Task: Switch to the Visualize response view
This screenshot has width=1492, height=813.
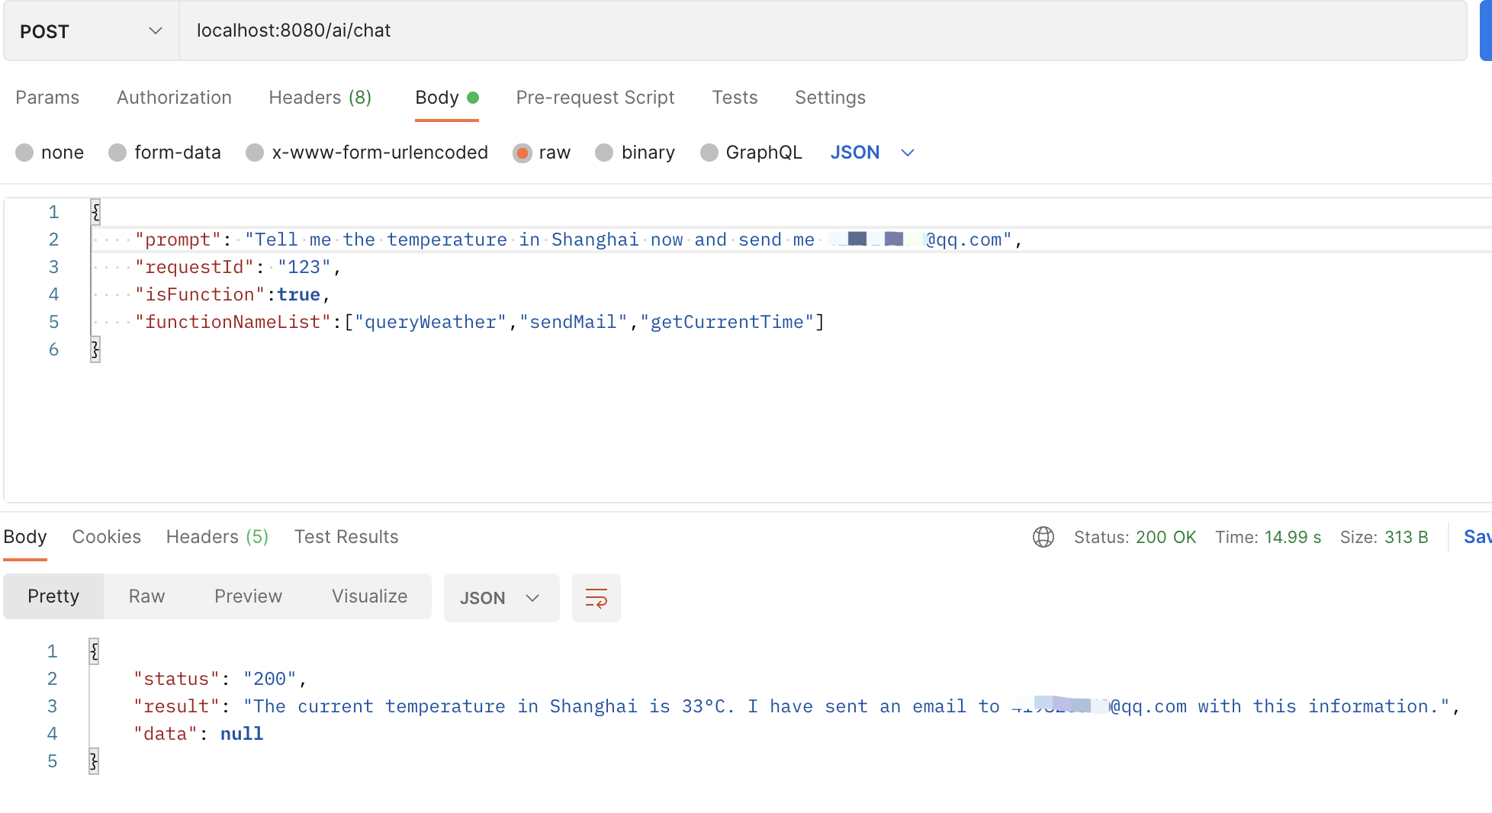Action: pos(369,596)
